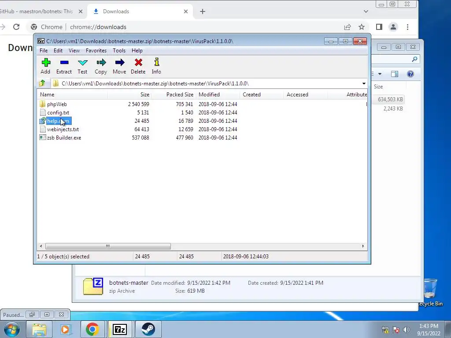The height and width of the screenshot is (338, 451).
Task: Open the Action Center flag icon
Action: click(x=396, y=330)
